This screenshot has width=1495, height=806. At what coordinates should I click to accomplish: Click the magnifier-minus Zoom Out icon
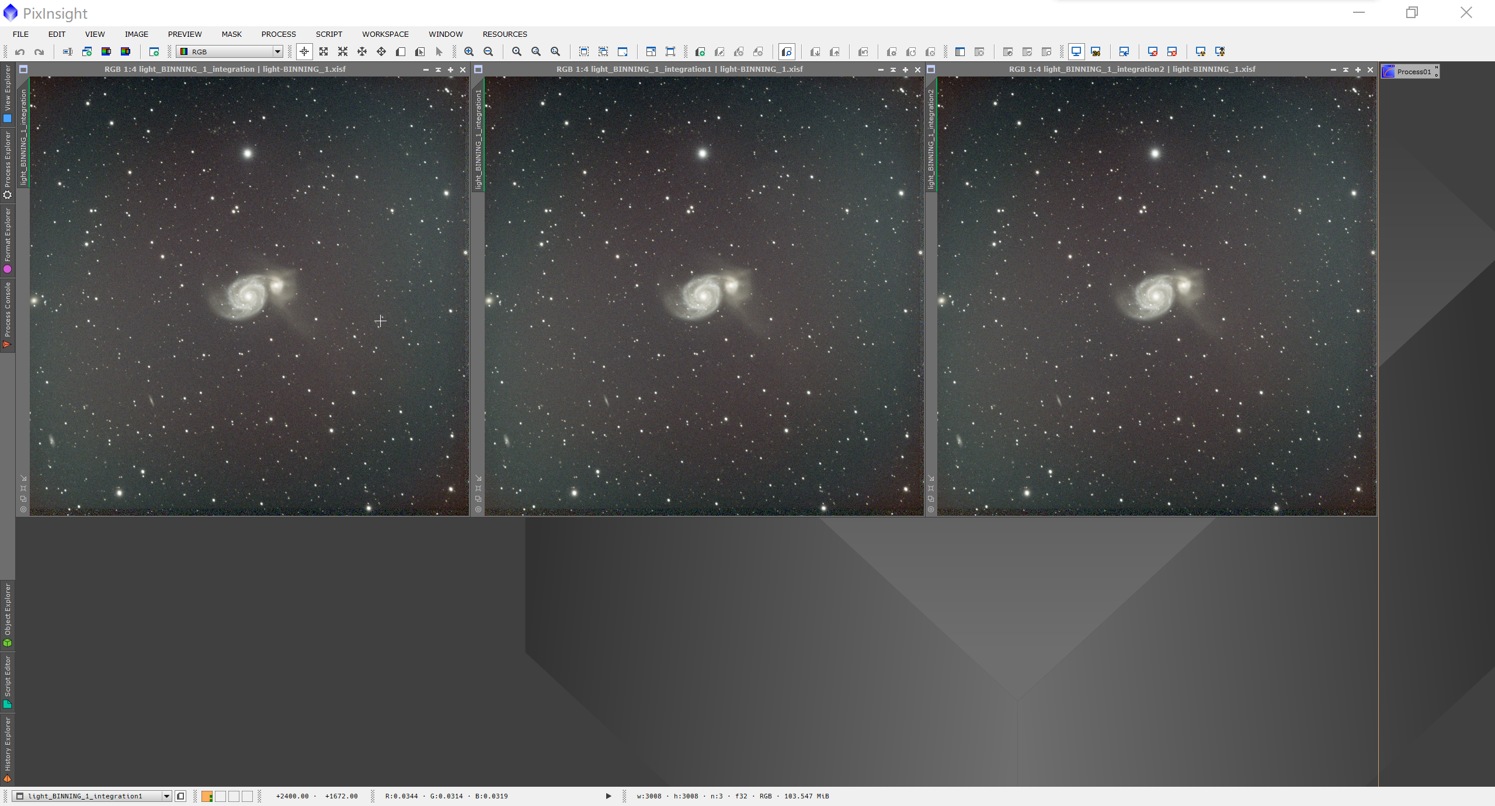(x=488, y=52)
